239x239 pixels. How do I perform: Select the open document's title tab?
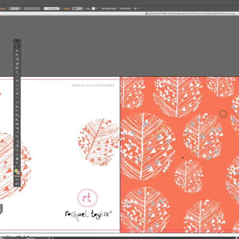click(x=190, y=13)
